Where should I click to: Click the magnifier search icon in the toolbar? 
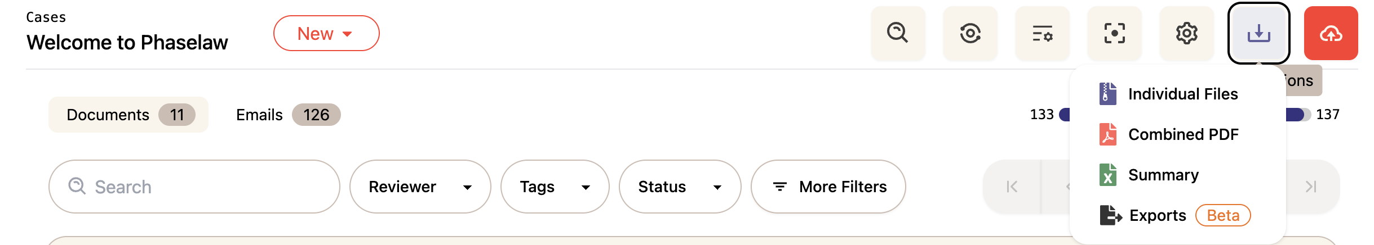click(898, 33)
